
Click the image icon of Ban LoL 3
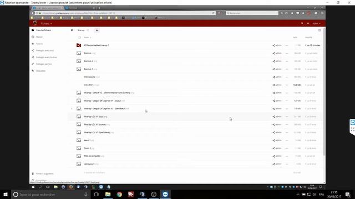pyautogui.click(x=79, y=69)
